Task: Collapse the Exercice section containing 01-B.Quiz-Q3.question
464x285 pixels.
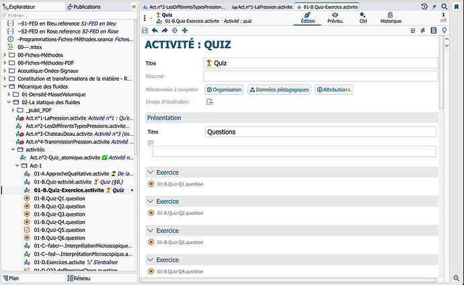Action: click(151, 231)
